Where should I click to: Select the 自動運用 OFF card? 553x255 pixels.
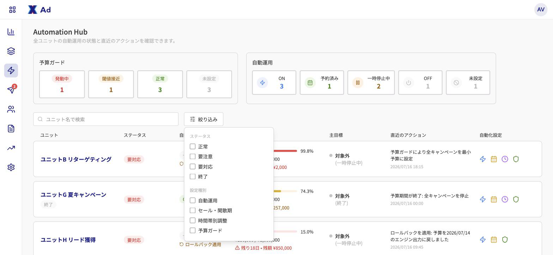(420, 83)
